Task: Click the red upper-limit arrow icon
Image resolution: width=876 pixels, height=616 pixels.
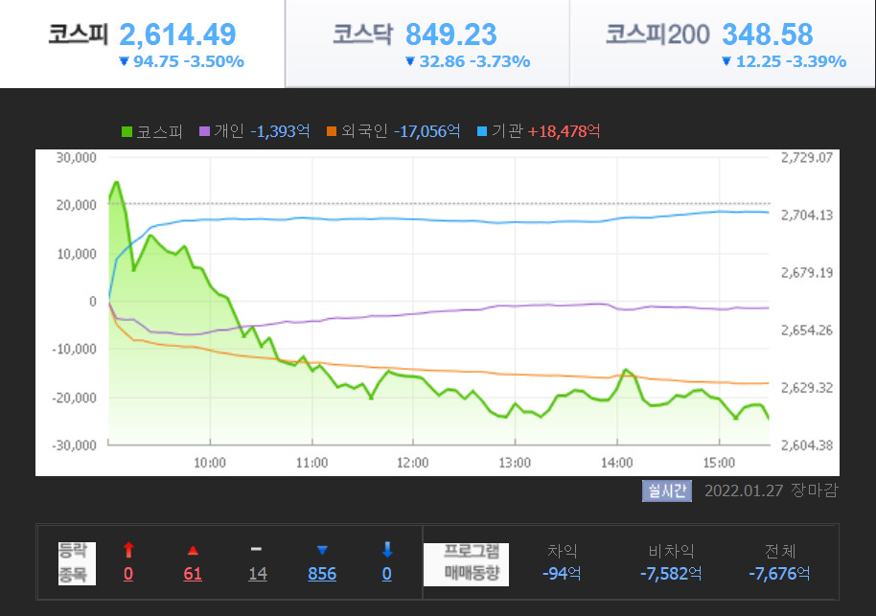Action: pyautogui.click(x=128, y=550)
